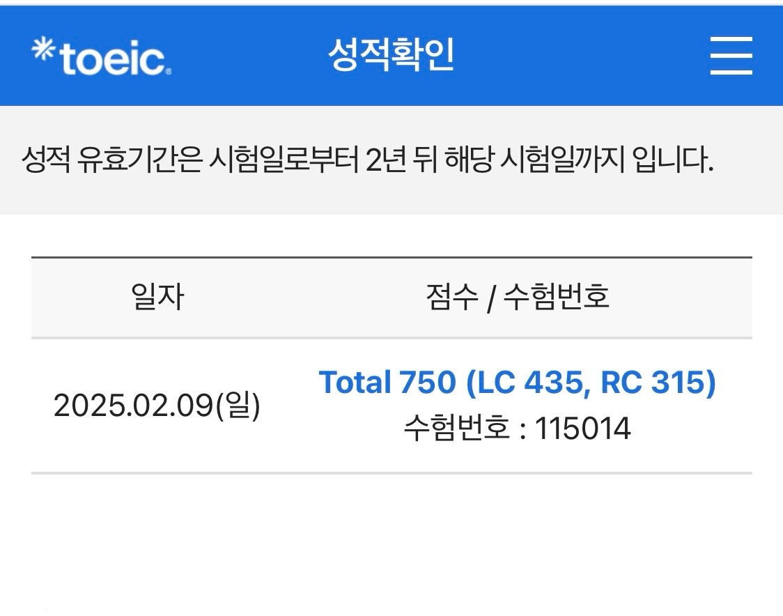Click the letters 'toeic' in the header logo

click(x=114, y=59)
